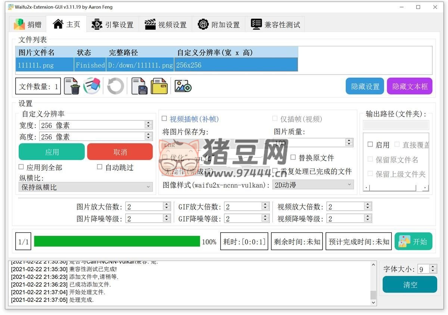Click the 开始处理文件. log line
This screenshot has width=448, height=315.
pyautogui.click(x=58, y=292)
